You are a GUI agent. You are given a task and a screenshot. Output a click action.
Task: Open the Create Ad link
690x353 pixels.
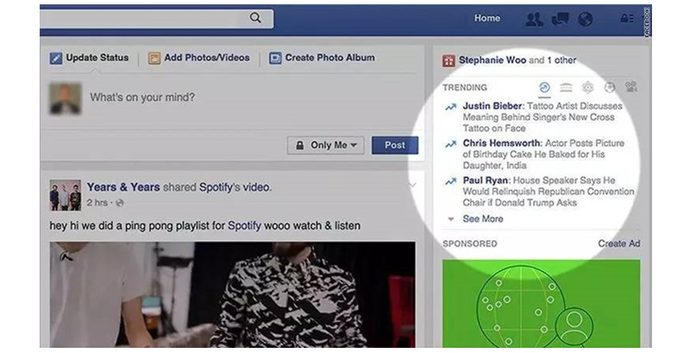619,244
